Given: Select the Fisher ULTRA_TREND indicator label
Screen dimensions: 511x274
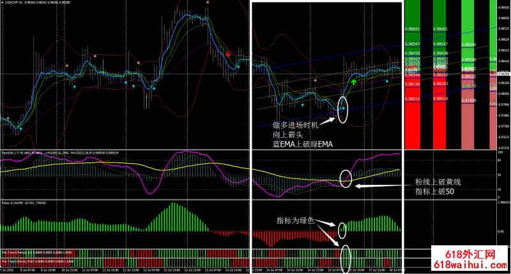Looking at the screenshot, I should [24, 203].
